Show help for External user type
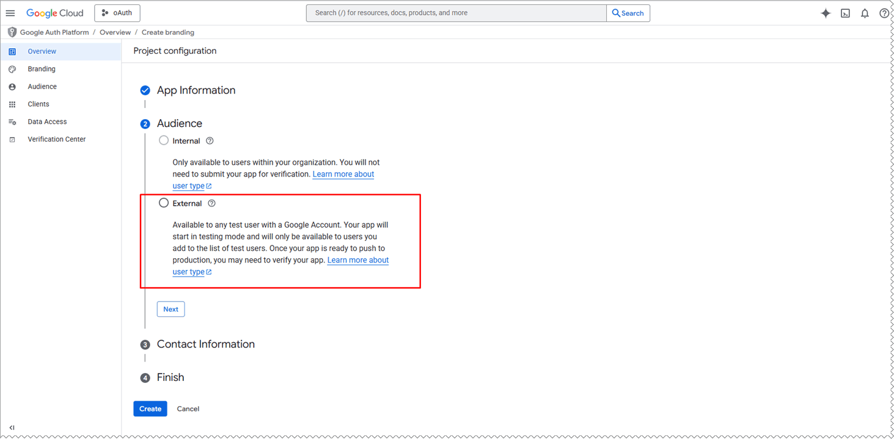 tap(211, 203)
